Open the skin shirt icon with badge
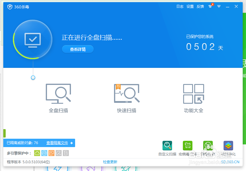 pos(211,6)
